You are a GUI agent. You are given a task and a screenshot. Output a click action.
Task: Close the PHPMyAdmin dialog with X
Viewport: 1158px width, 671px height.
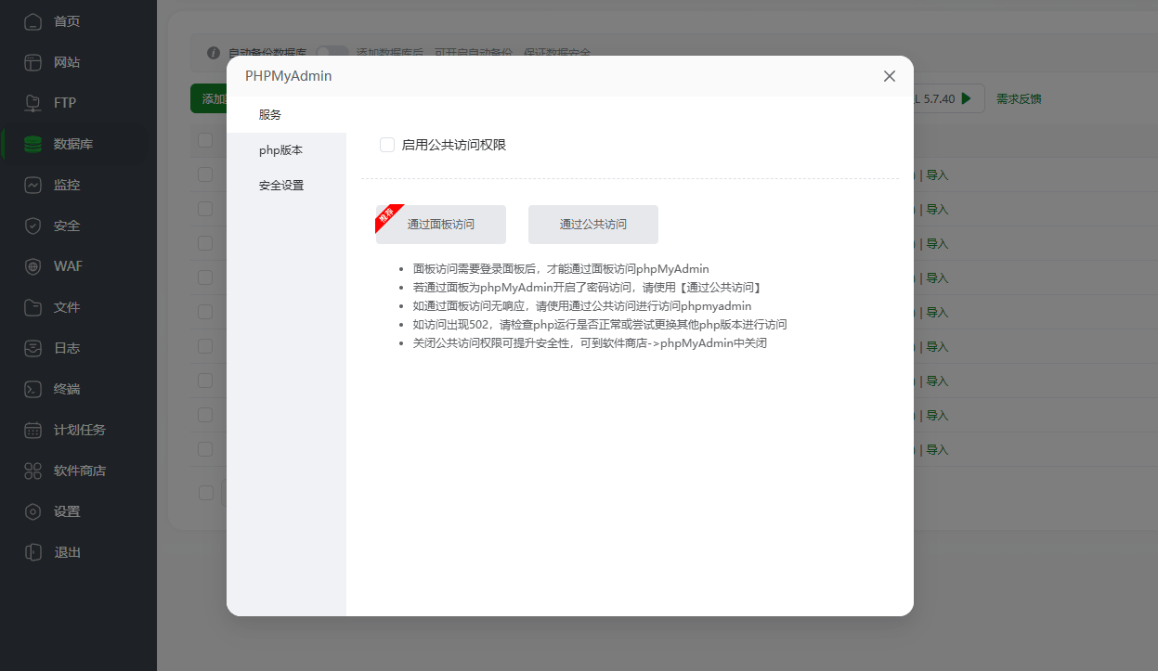(x=890, y=76)
